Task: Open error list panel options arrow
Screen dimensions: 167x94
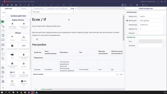Action: [123, 74]
